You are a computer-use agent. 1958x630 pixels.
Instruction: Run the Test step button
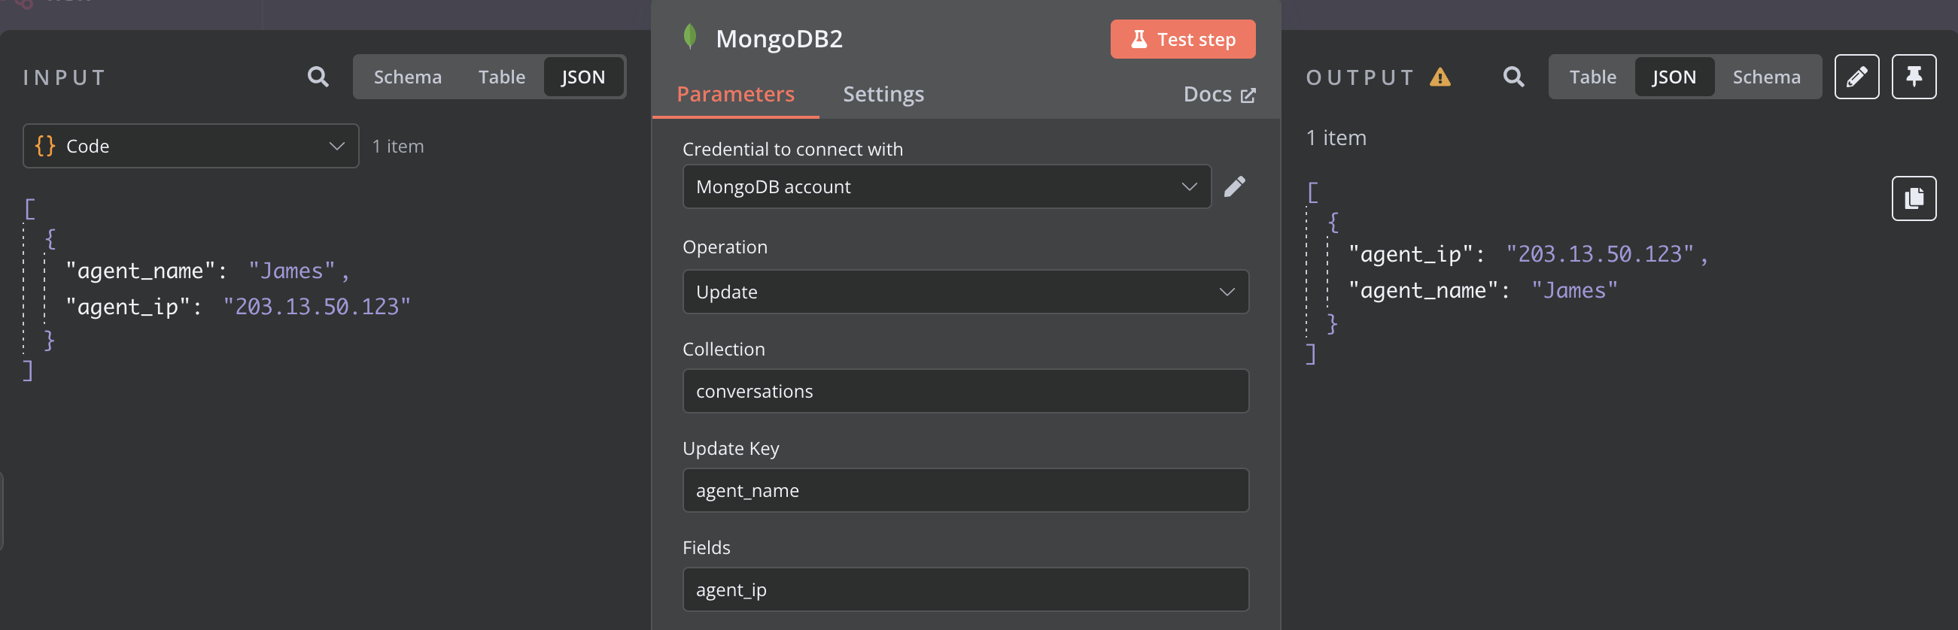1182,38
